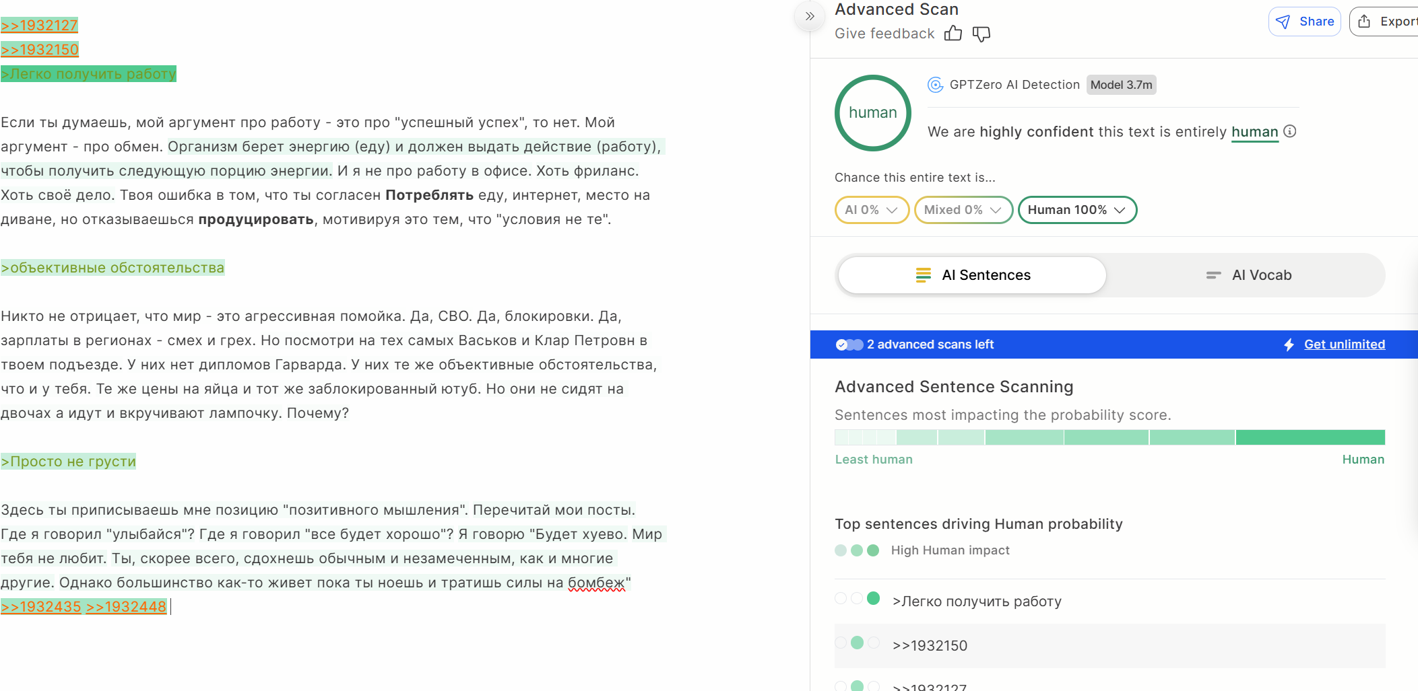Click the darkest green segment of probability bar
1418x691 pixels.
coord(1310,437)
